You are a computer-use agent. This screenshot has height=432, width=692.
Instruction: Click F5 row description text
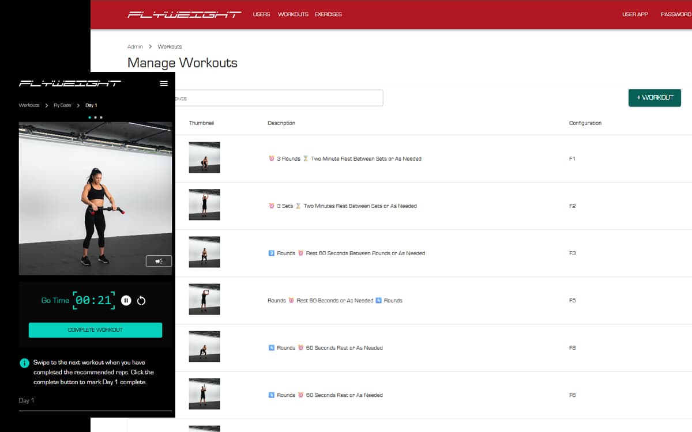click(x=335, y=301)
